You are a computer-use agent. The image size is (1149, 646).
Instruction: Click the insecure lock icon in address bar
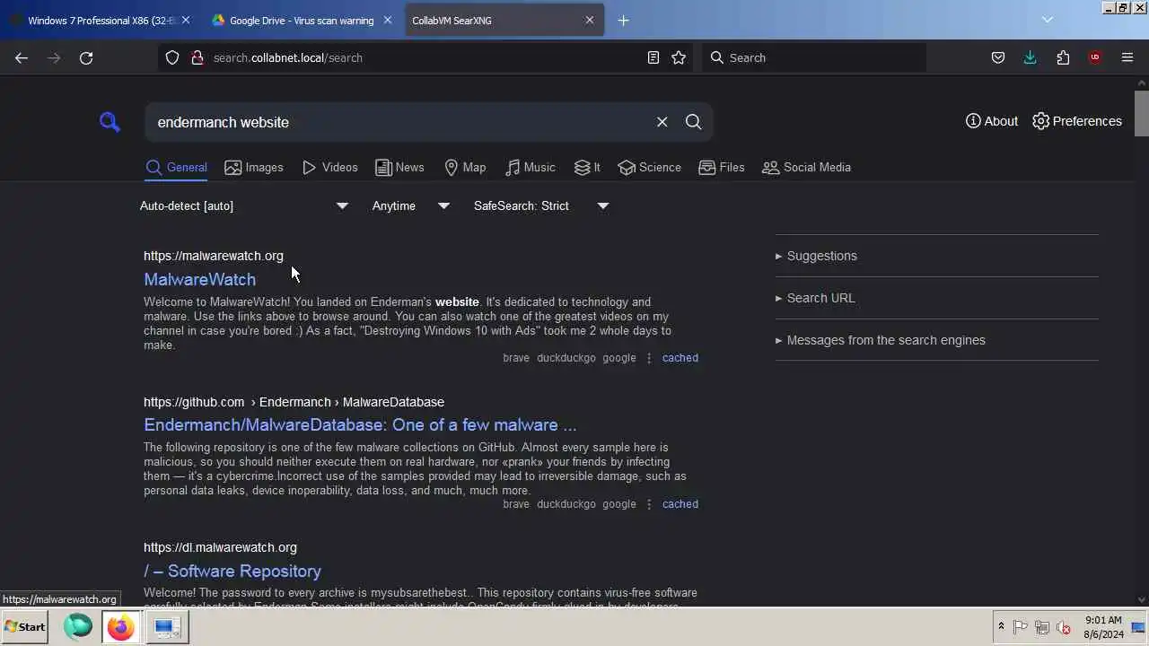click(197, 57)
